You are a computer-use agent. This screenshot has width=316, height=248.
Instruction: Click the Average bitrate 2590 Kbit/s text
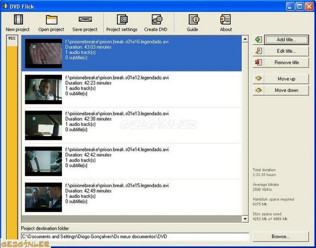click(266, 187)
